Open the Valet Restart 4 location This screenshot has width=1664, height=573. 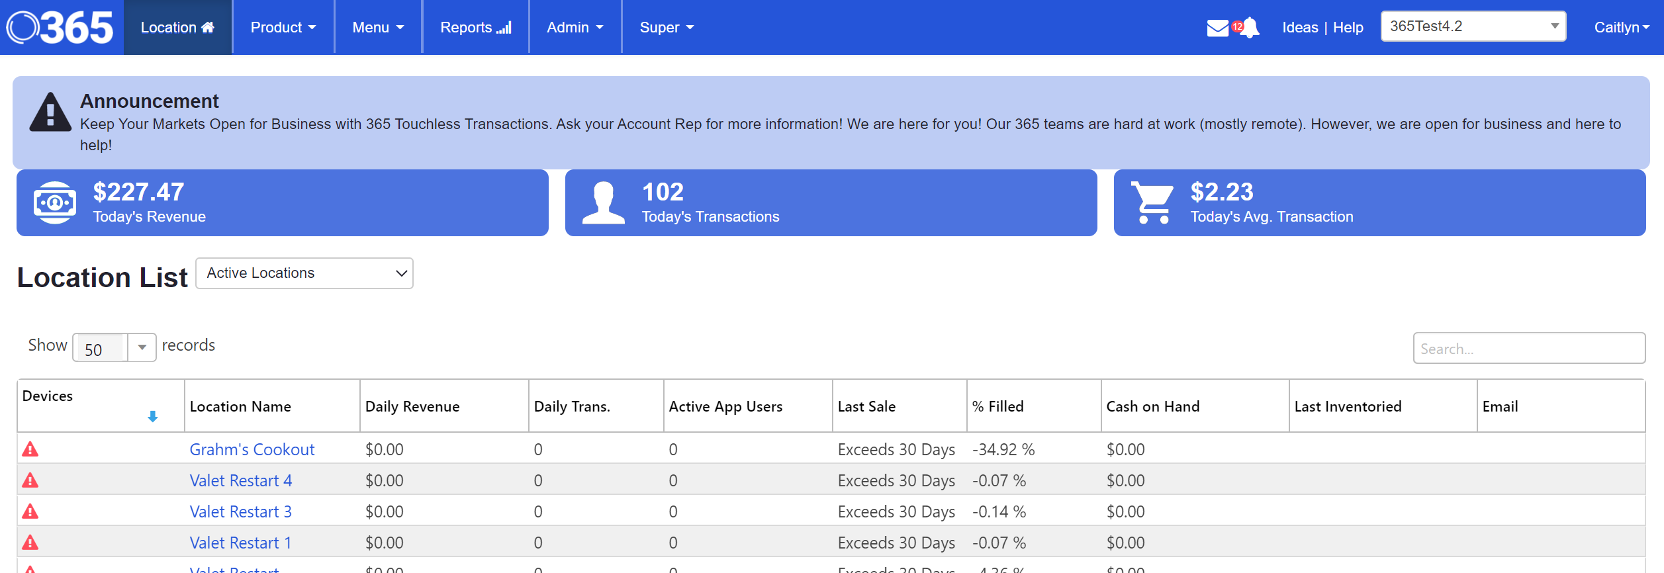point(240,481)
